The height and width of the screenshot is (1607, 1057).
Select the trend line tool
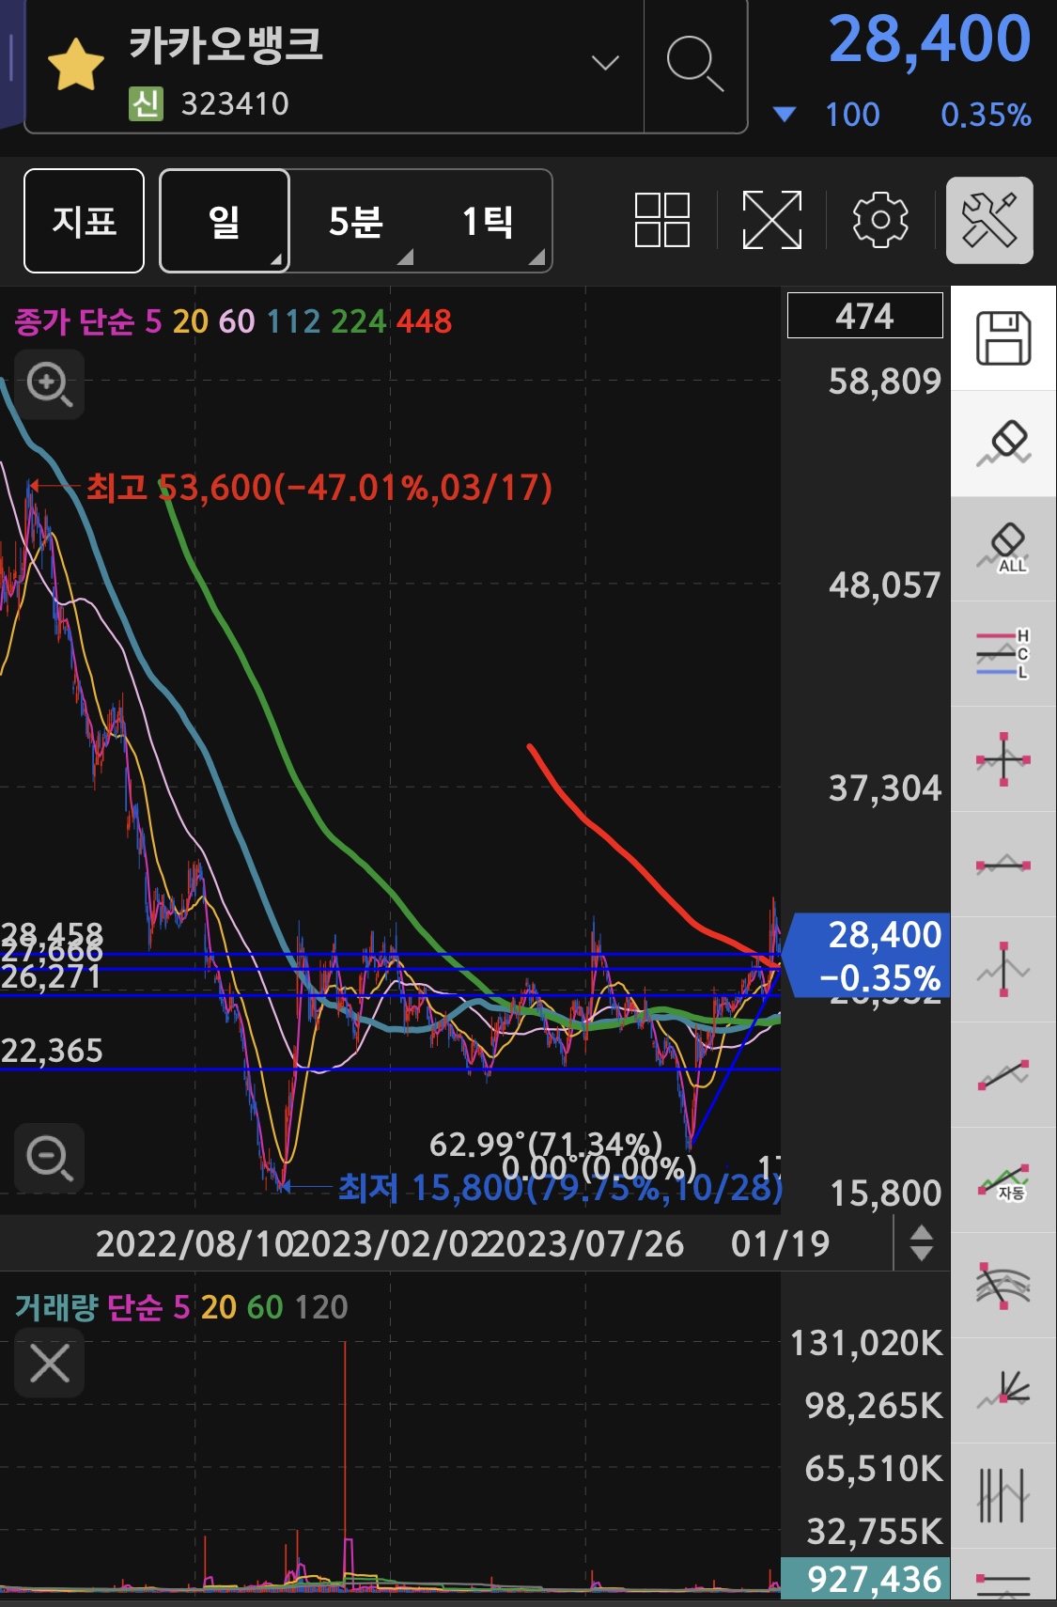pos(1003,1075)
